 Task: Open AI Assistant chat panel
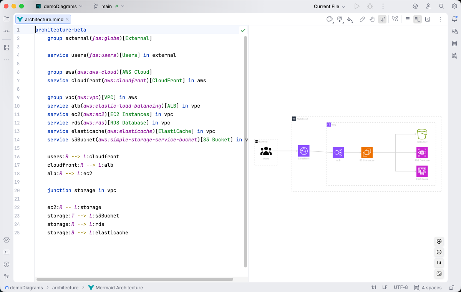(x=454, y=31)
